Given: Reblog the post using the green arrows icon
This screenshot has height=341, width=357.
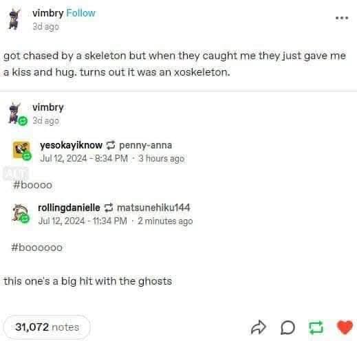Looking at the screenshot, I should point(316,327).
